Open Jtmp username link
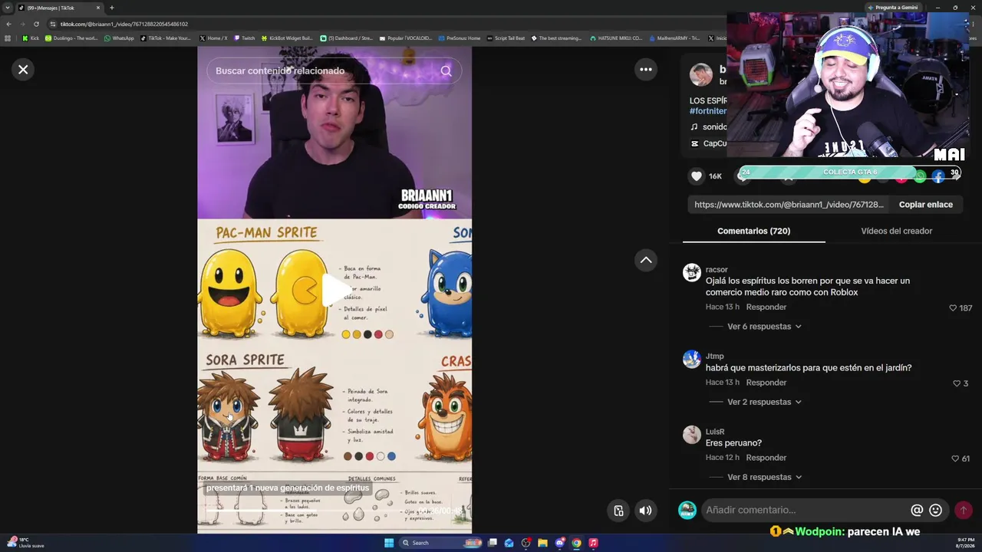 click(714, 356)
